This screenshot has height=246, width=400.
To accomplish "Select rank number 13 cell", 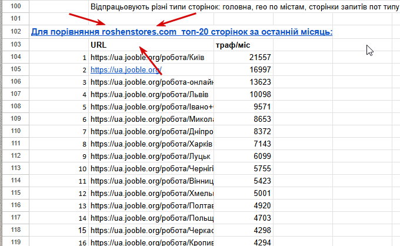I will [59, 205].
